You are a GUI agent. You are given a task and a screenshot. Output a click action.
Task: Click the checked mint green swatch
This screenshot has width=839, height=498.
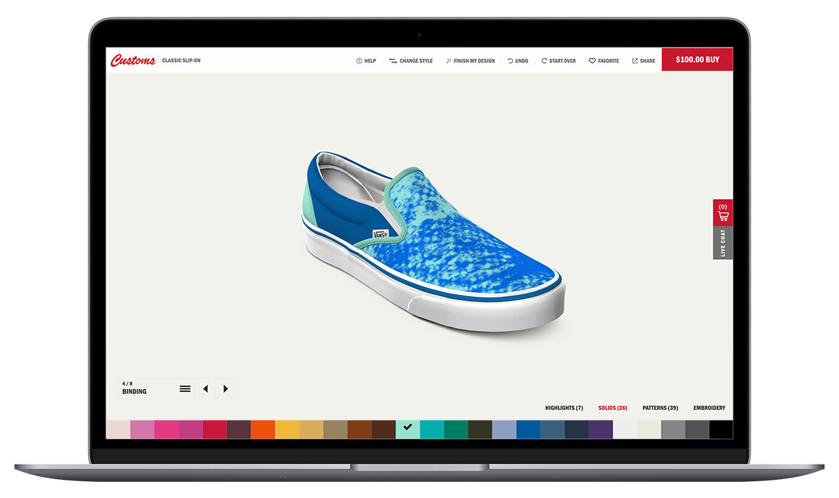tap(408, 429)
